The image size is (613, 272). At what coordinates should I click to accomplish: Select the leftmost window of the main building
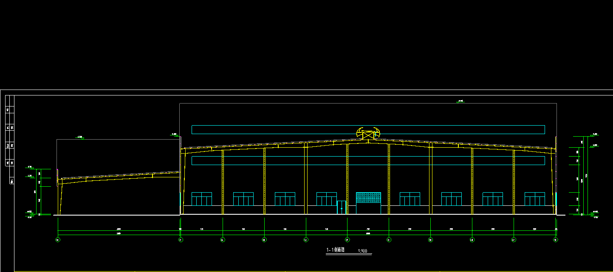click(201, 199)
